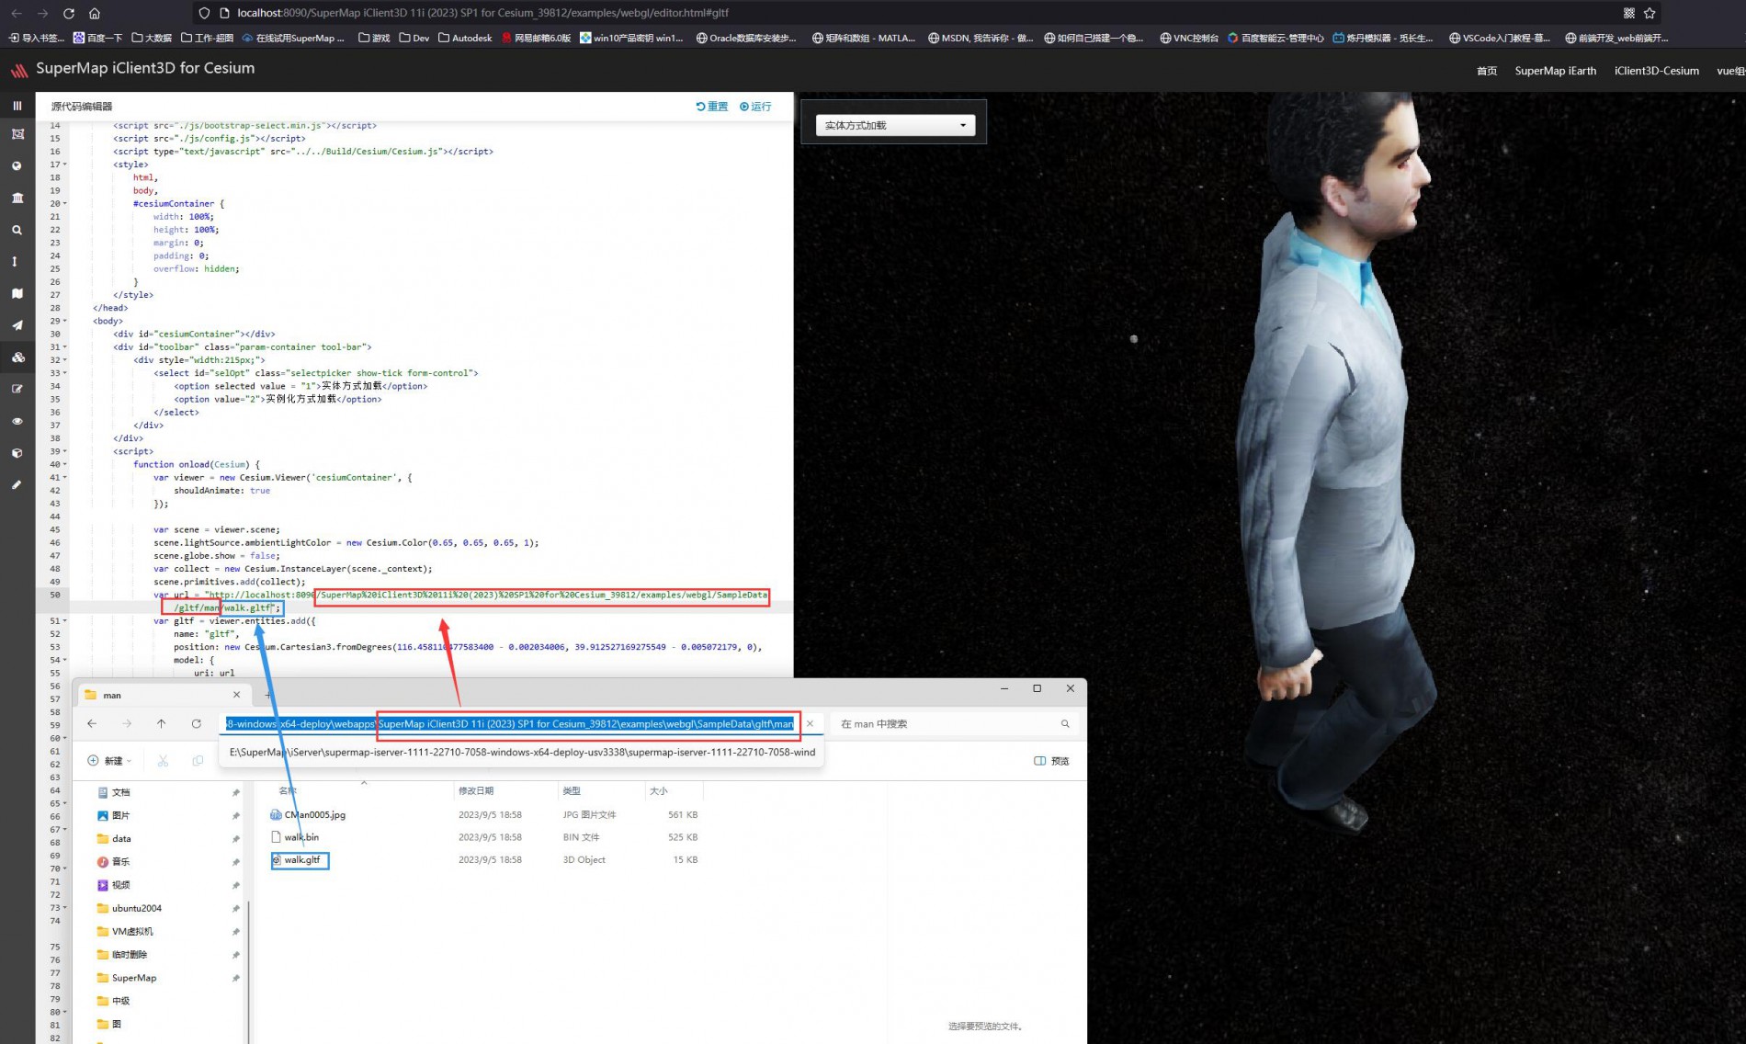The image size is (1746, 1044).
Task: Collapse code fold arrow at line 20
Action: (x=64, y=204)
